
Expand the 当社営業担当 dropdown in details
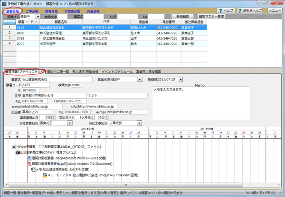pos(71,123)
